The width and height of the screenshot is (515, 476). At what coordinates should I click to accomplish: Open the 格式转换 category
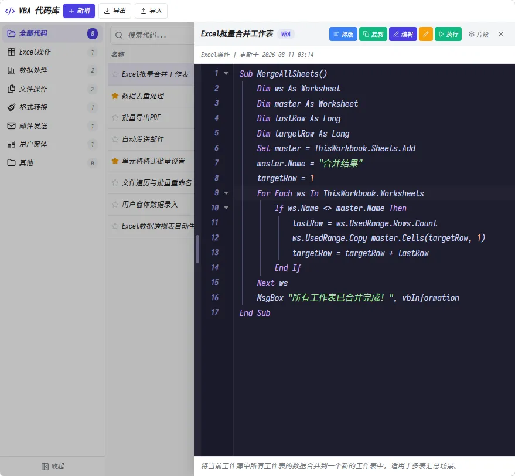click(53, 107)
